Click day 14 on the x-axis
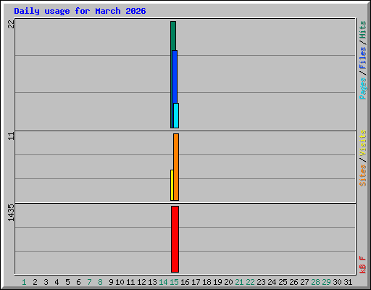 click(163, 282)
